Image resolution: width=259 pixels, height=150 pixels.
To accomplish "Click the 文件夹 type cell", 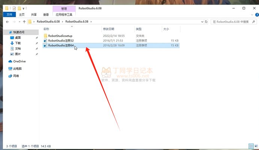I will (140, 36).
